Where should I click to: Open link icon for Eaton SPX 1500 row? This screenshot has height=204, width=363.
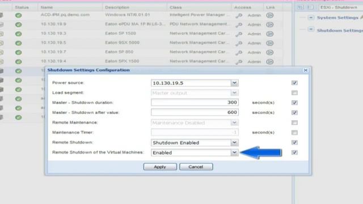point(270,62)
